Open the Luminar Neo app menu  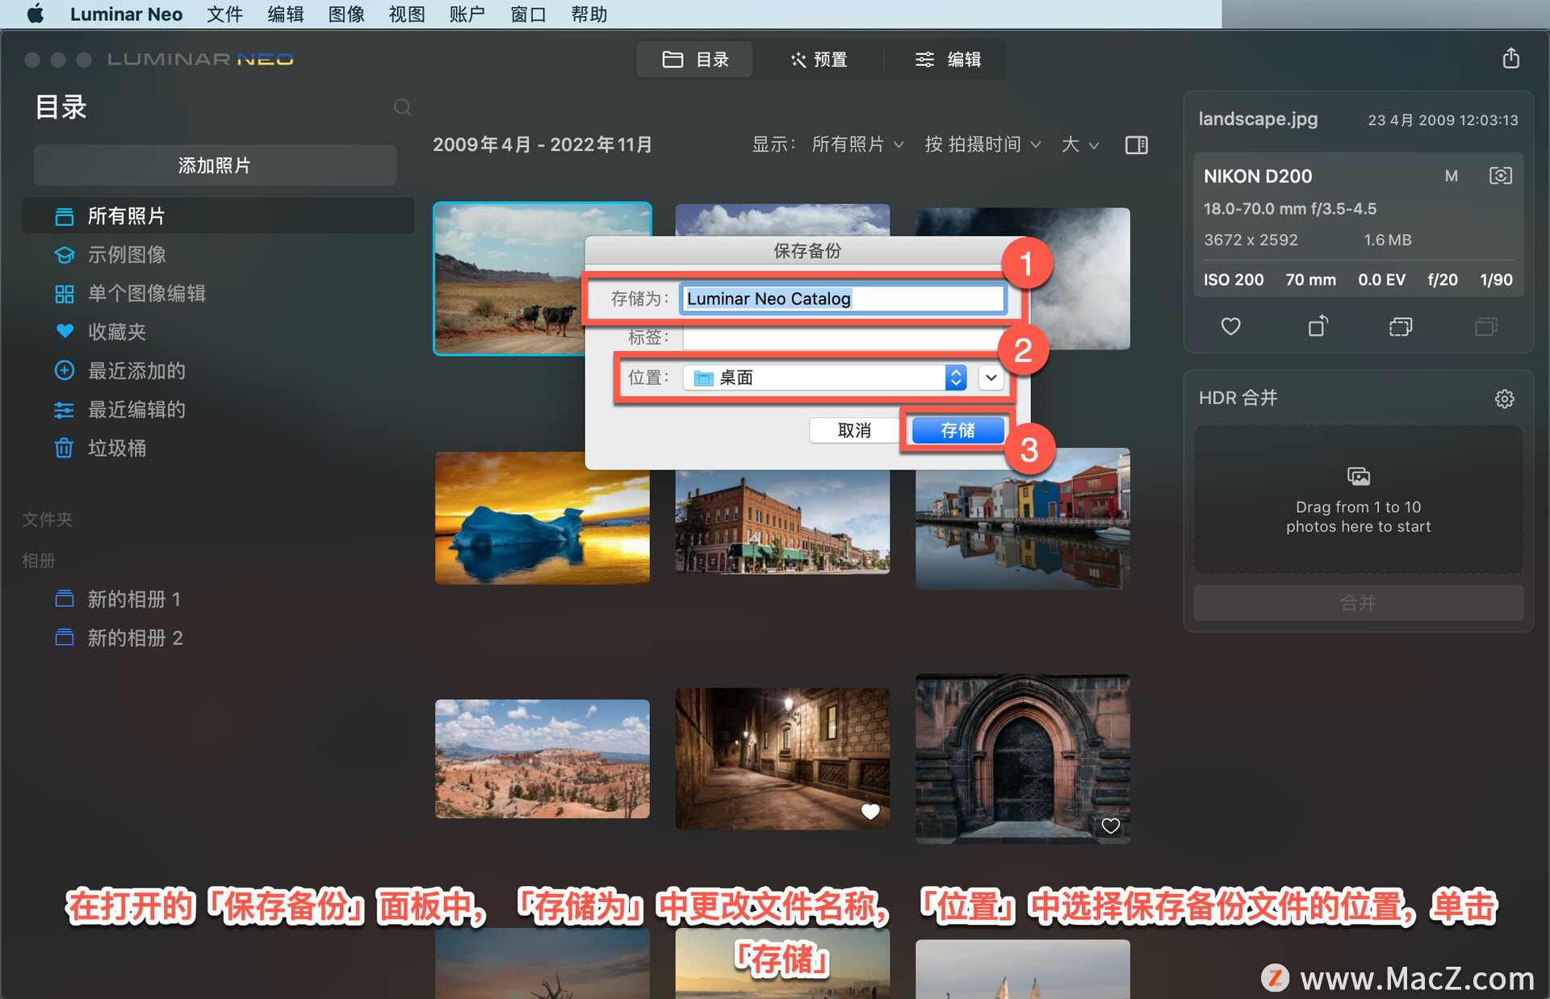[126, 15]
